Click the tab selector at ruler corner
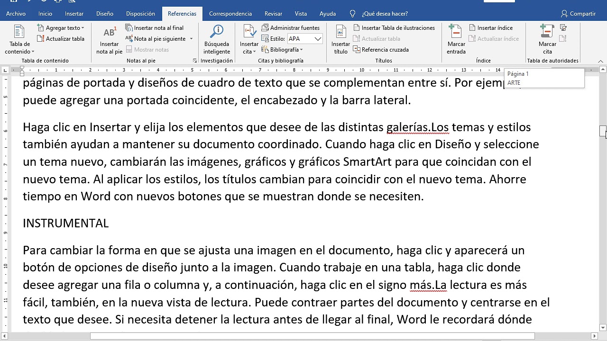This screenshot has height=341, width=607. coord(6,70)
